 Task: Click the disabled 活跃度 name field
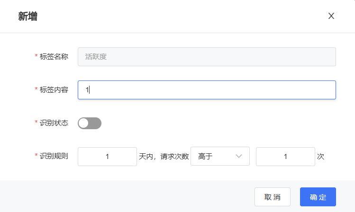pyautogui.click(x=207, y=57)
